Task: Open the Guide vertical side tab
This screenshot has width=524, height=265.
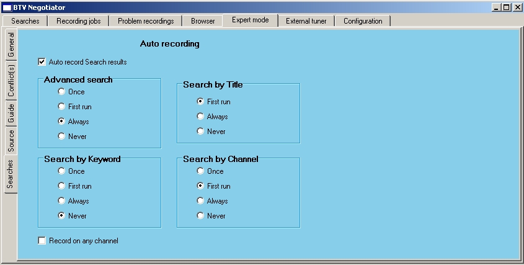Action: [11, 113]
